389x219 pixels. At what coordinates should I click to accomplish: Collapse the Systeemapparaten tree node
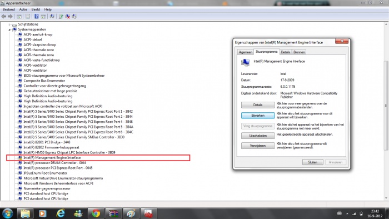pos(9,29)
